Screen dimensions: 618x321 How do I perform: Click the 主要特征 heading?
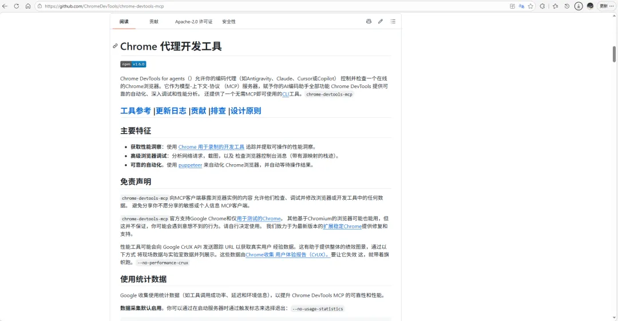click(136, 130)
